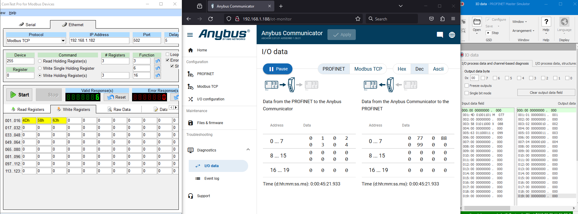The width and height of the screenshot is (578, 214).
Task: Stop the PROFINET Master Simulator
Action: 493,33
